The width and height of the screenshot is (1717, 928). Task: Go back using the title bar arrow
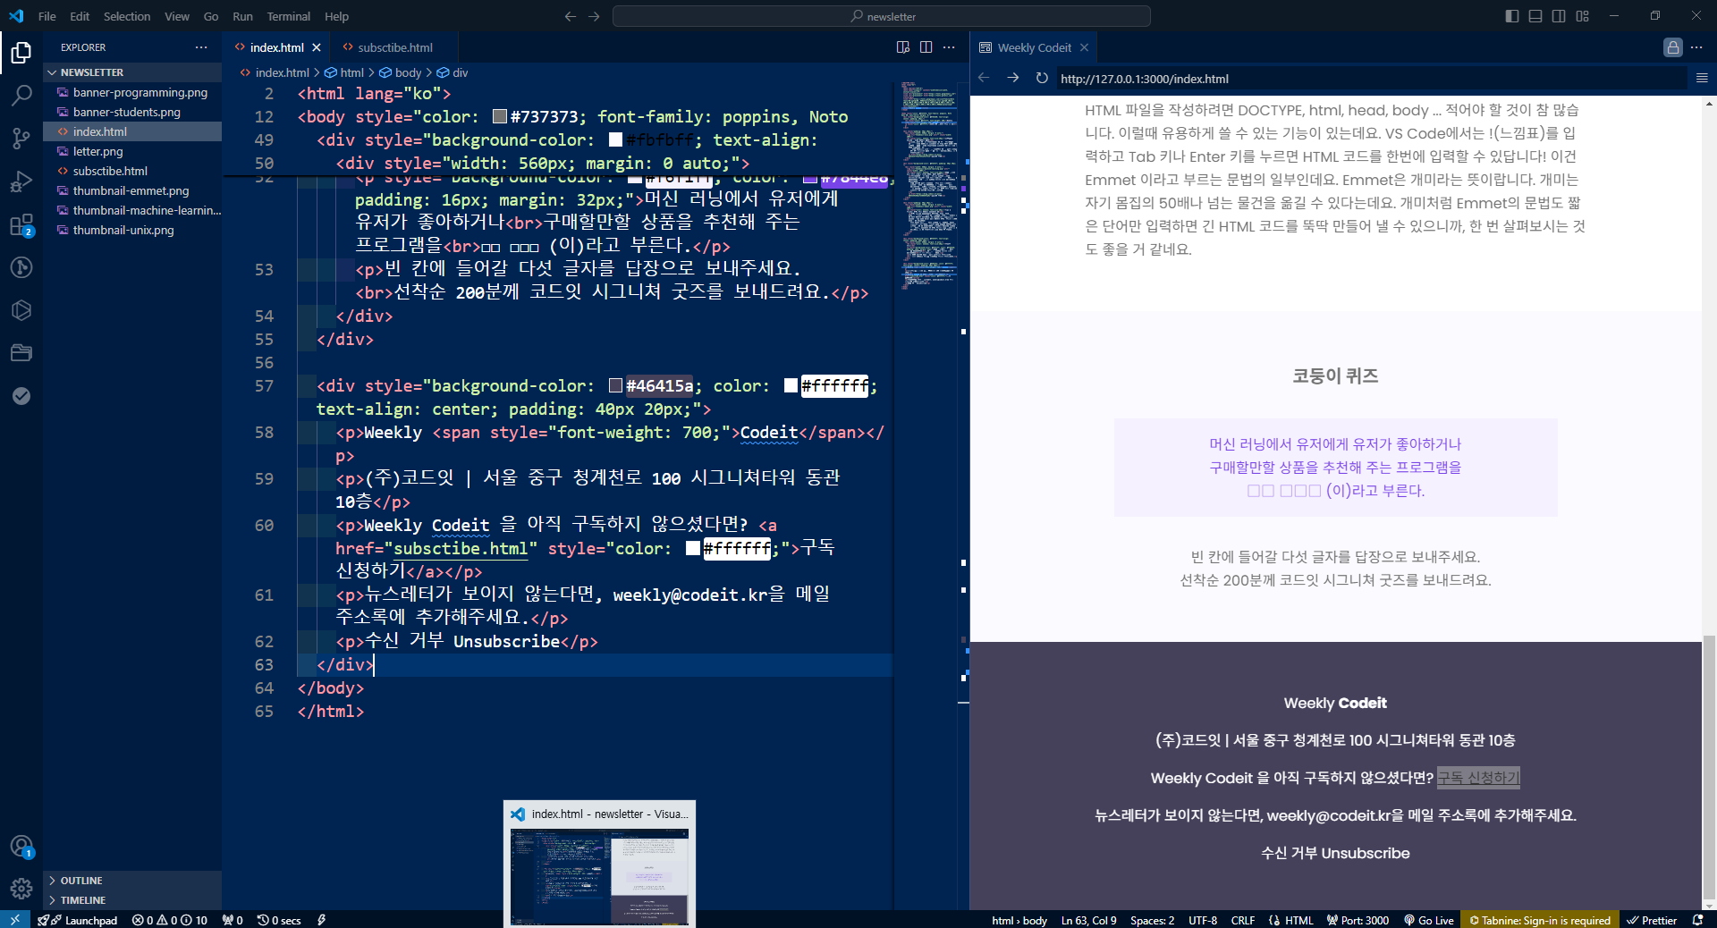[571, 16]
